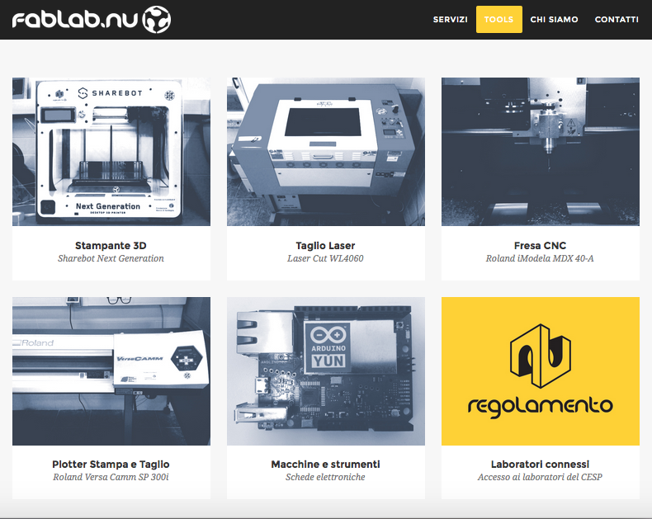Click the text Schede elettroniche
The width and height of the screenshot is (652, 519).
[325, 477]
